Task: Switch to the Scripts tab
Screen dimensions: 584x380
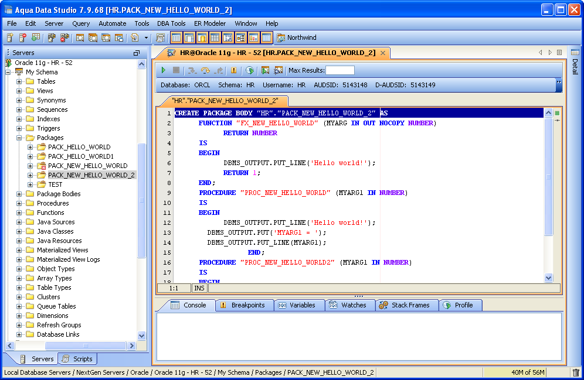Action: (77, 359)
